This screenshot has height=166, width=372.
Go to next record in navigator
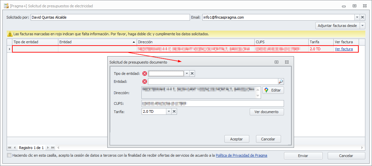[48, 147]
